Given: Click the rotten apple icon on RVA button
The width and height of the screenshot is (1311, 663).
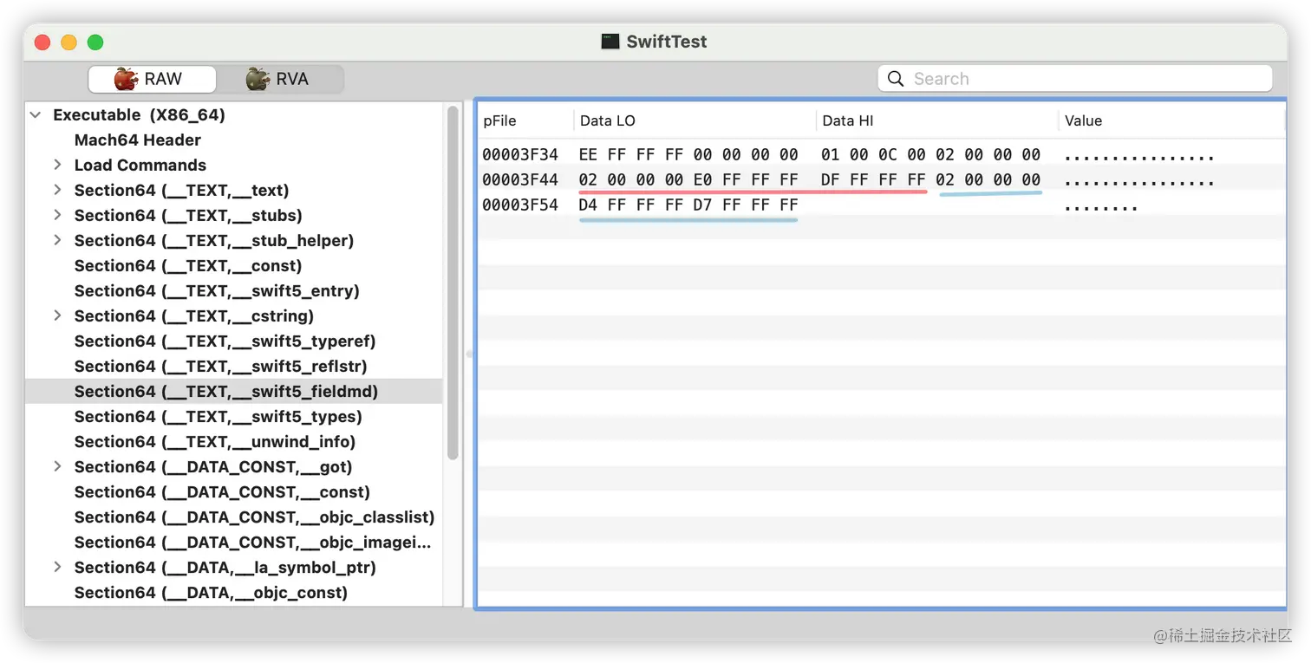Looking at the screenshot, I should [x=258, y=79].
